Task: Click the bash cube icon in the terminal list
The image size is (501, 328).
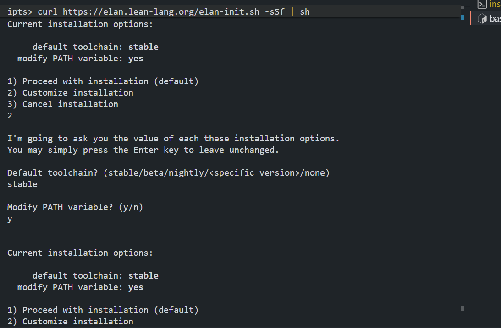Action: tap(482, 19)
